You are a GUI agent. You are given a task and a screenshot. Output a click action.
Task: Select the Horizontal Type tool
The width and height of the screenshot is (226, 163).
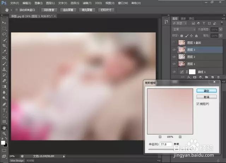[4, 110]
